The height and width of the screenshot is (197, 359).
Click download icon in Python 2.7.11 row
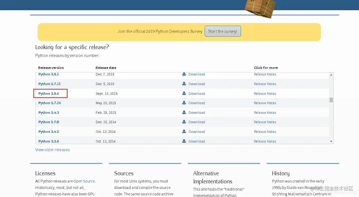pyautogui.click(x=184, y=84)
